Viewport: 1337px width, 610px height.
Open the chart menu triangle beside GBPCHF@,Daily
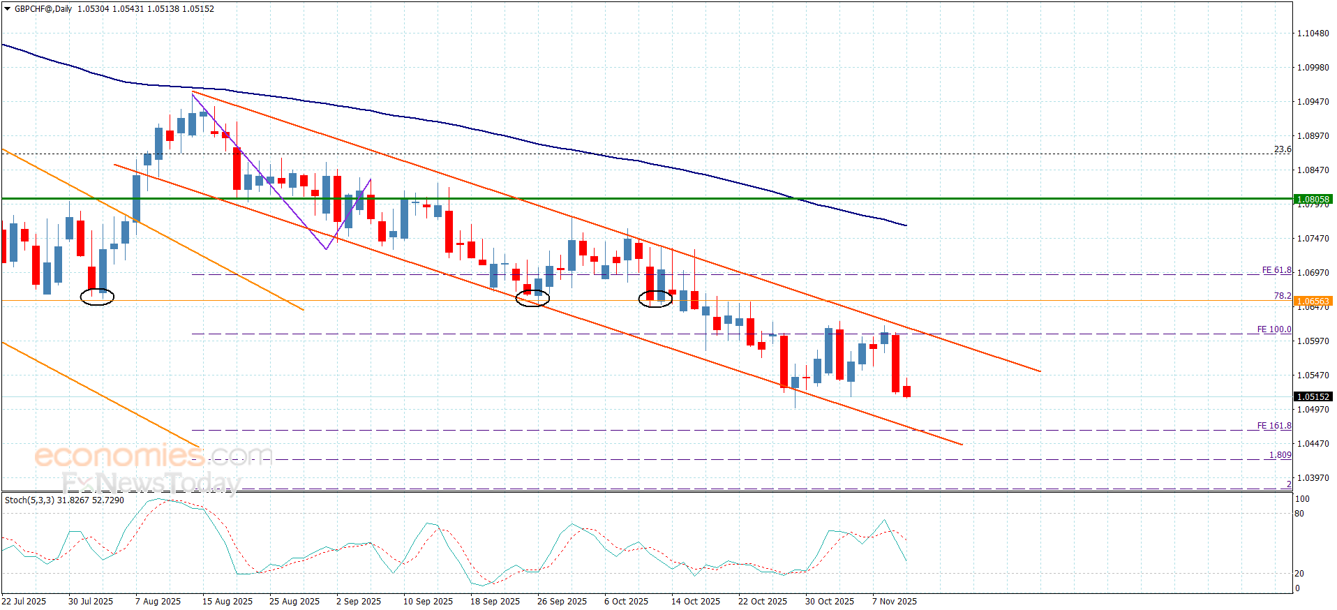8,9
